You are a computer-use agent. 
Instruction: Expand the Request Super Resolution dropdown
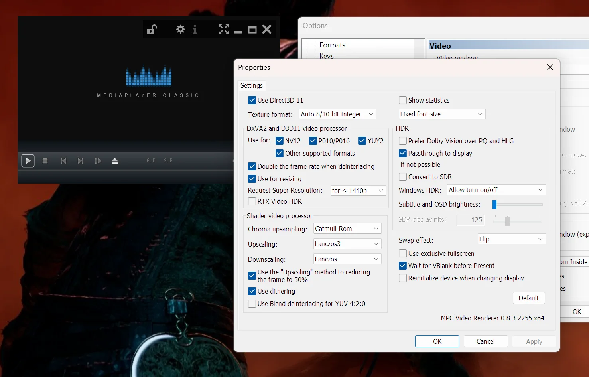click(x=358, y=191)
